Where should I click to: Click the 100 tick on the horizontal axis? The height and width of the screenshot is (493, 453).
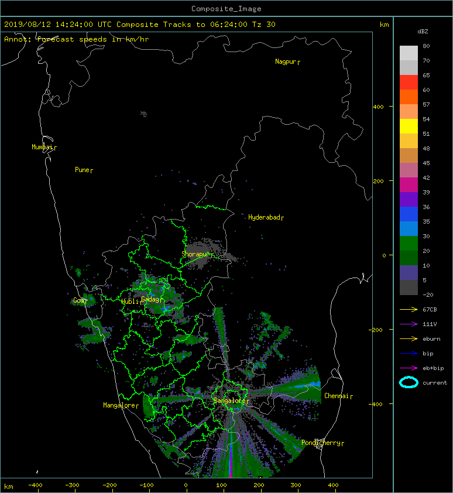point(222,485)
